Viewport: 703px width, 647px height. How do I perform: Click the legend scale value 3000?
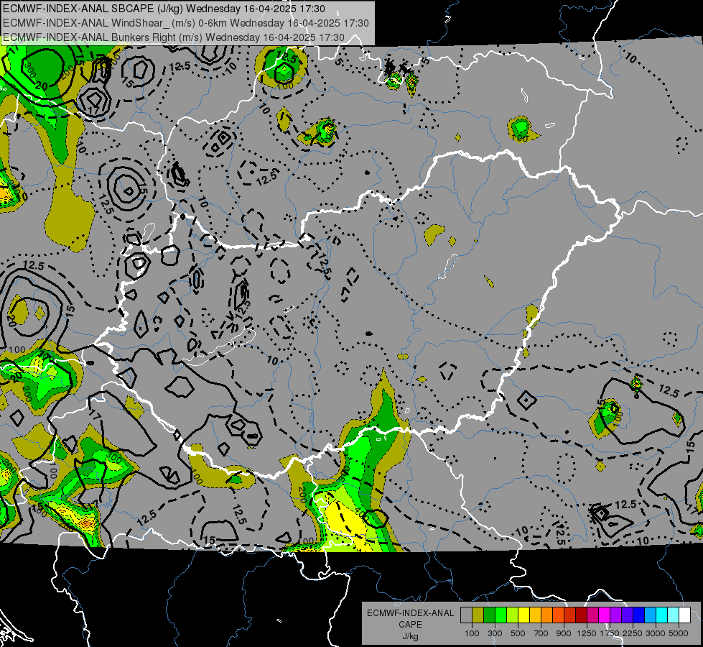tap(656, 633)
